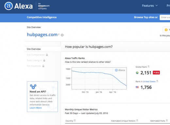
Task: Click the Site Comparisons lock icon
Action: pos(47,55)
